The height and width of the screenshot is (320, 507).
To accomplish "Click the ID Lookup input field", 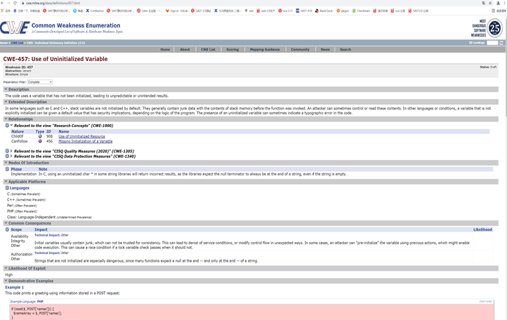I will (x=492, y=43).
